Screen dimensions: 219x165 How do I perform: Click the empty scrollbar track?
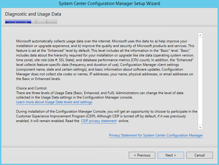point(200,81)
